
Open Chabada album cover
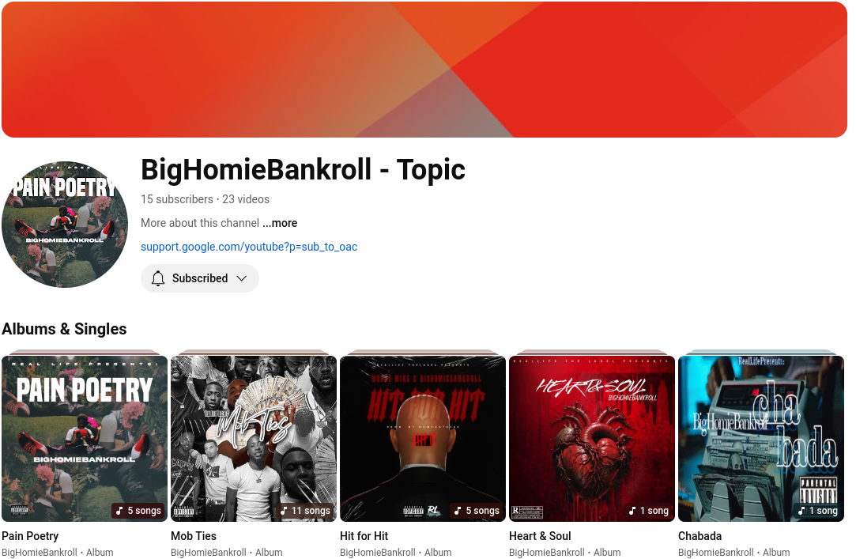[761, 439]
